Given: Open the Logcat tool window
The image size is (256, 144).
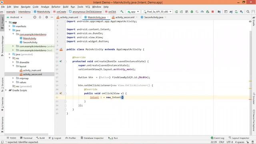Looking at the screenshot, I should 55,138.
